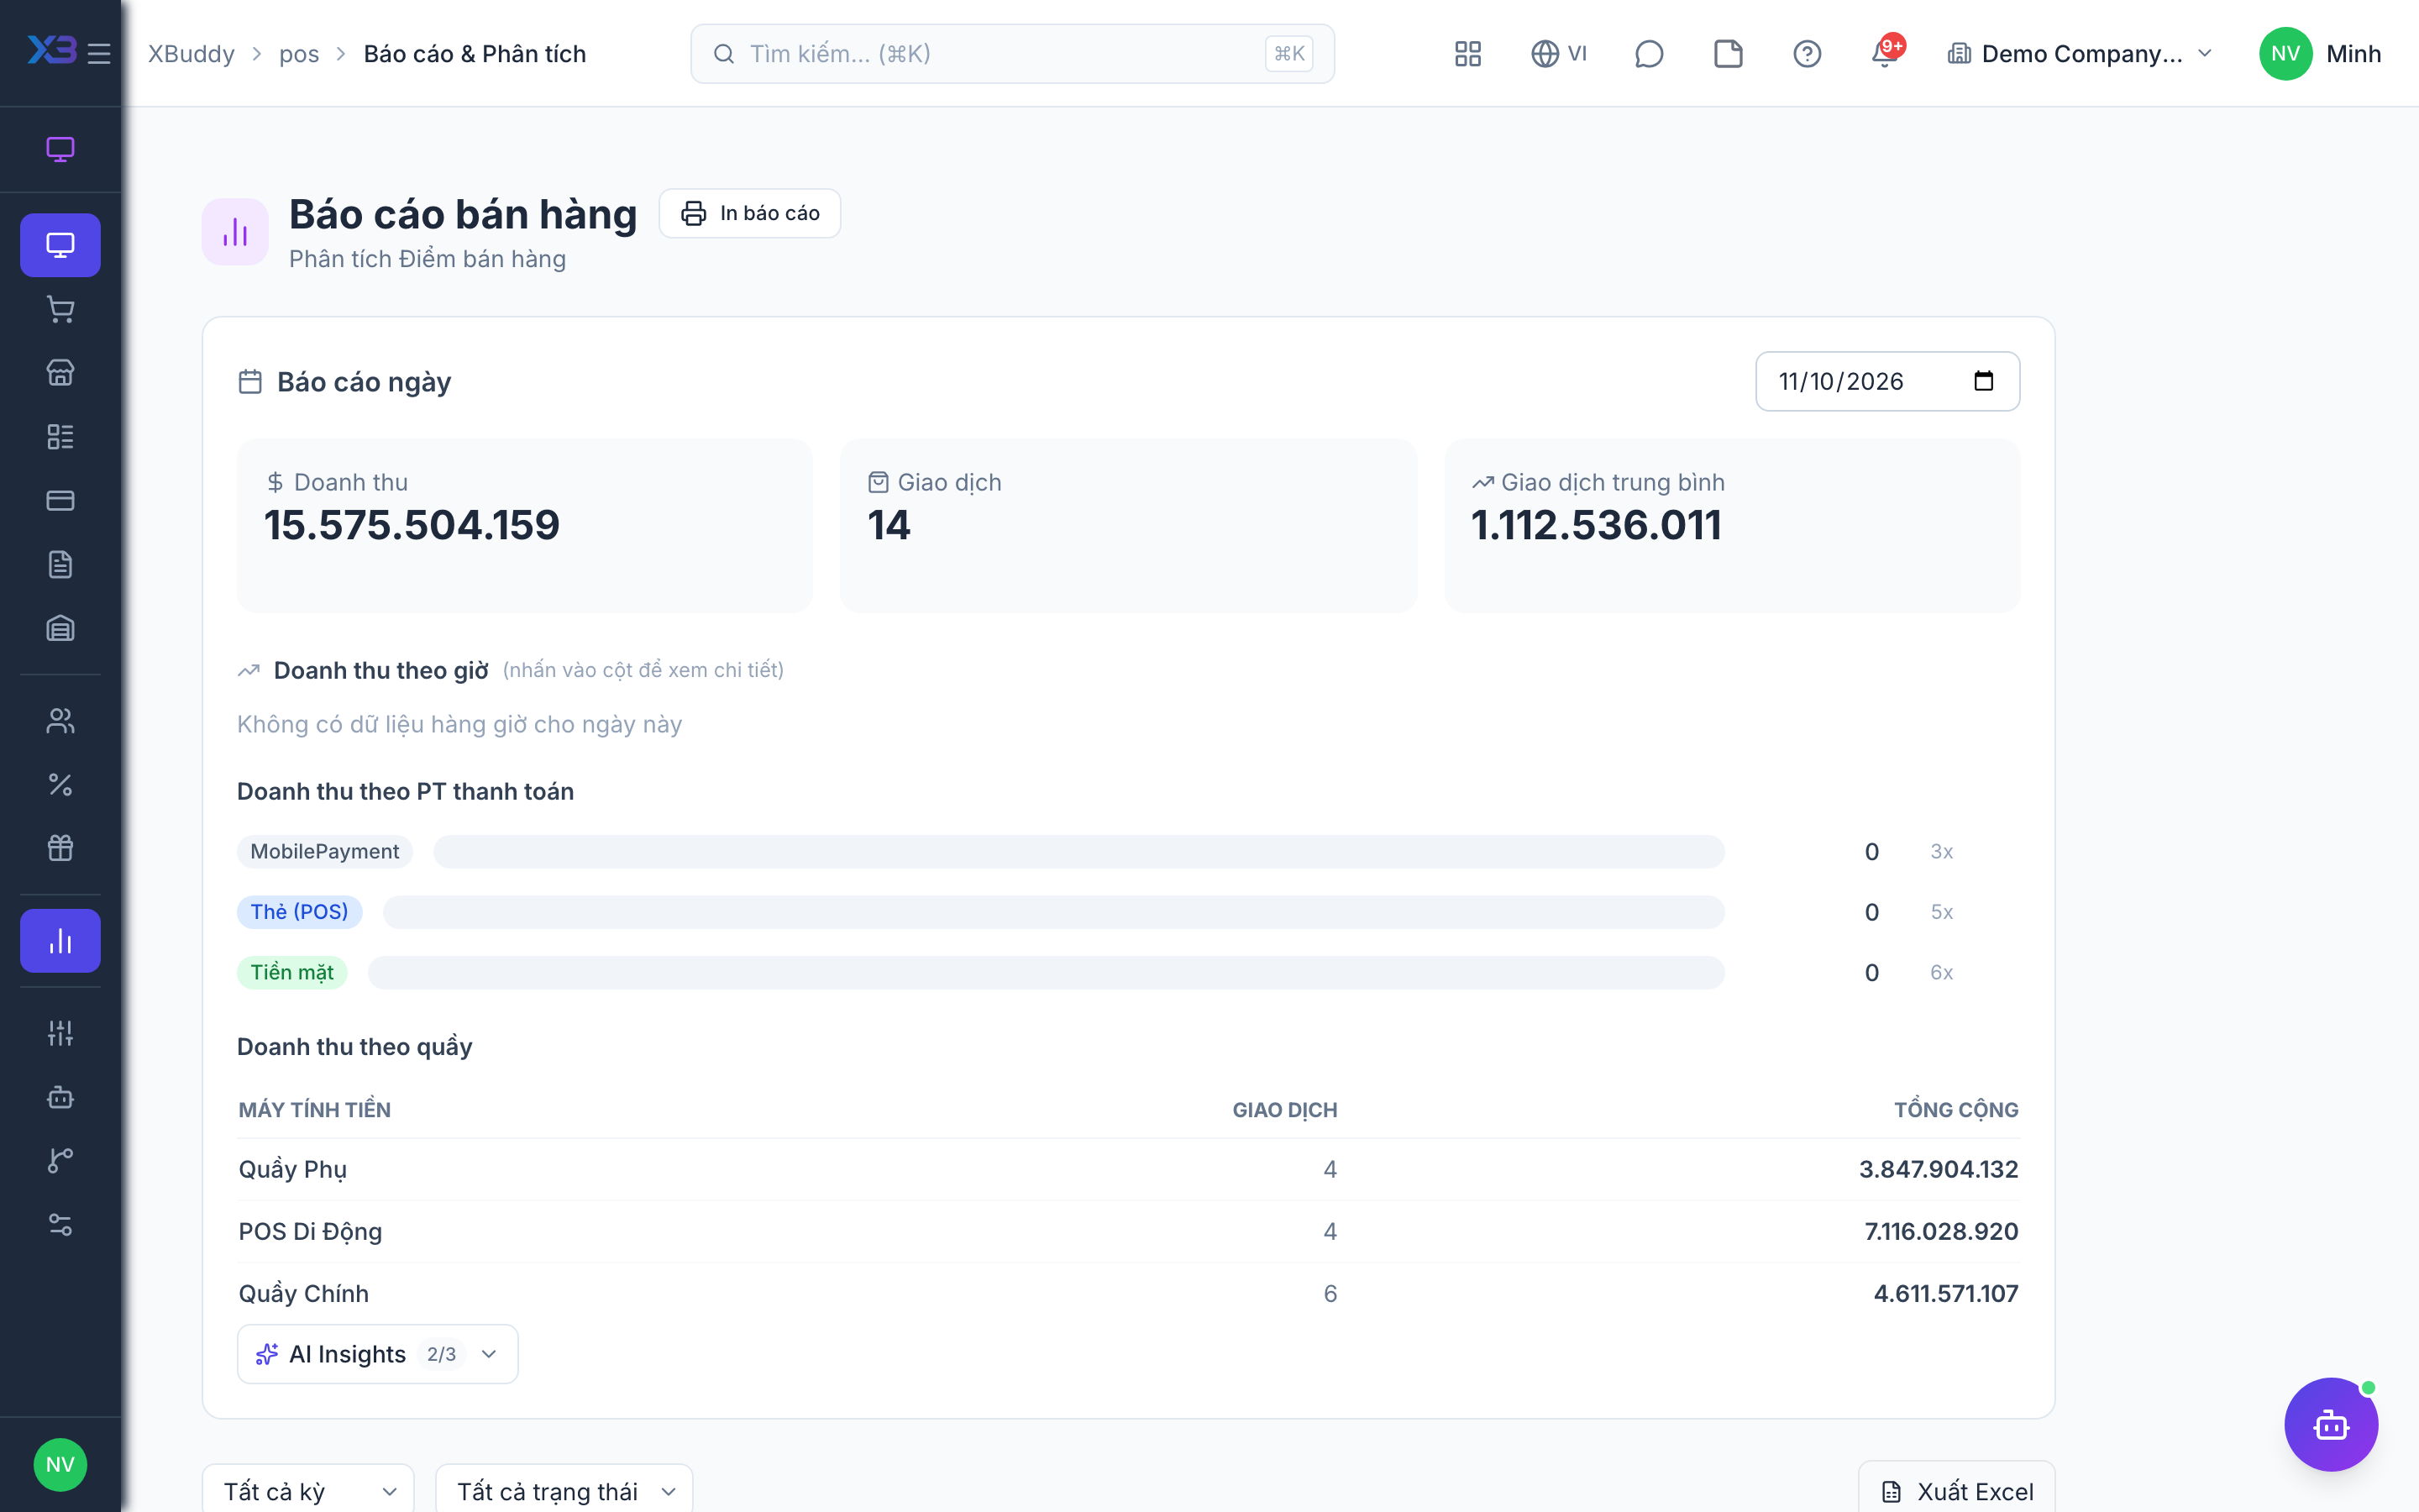This screenshot has width=2419, height=1512.
Task: Click the Thẻ (POS) progress bar
Action: [1053, 912]
